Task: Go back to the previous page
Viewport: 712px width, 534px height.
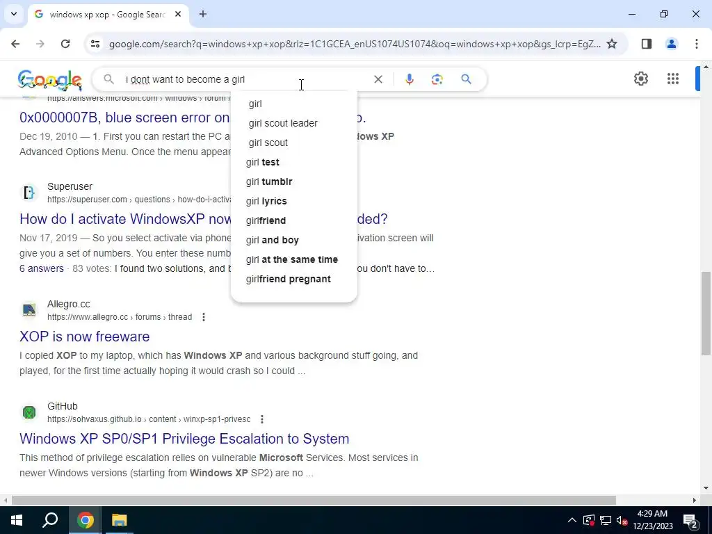Action: (15, 44)
